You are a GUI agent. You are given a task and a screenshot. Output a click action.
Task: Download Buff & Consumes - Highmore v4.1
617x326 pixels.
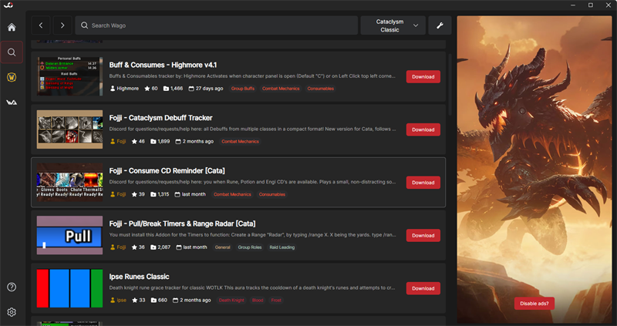(423, 77)
